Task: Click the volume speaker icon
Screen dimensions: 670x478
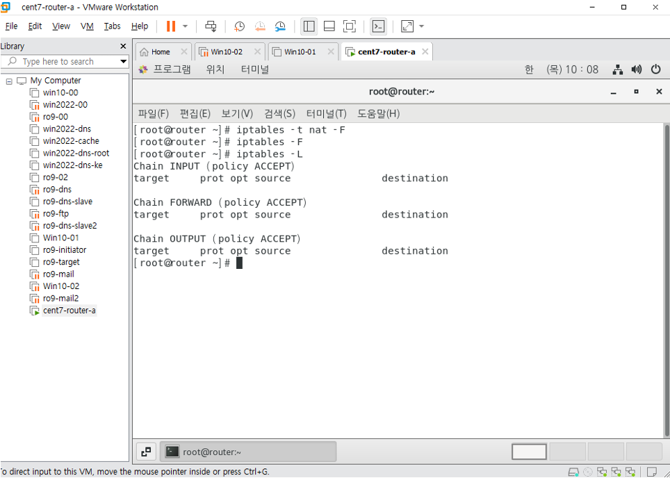Action: 637,69
